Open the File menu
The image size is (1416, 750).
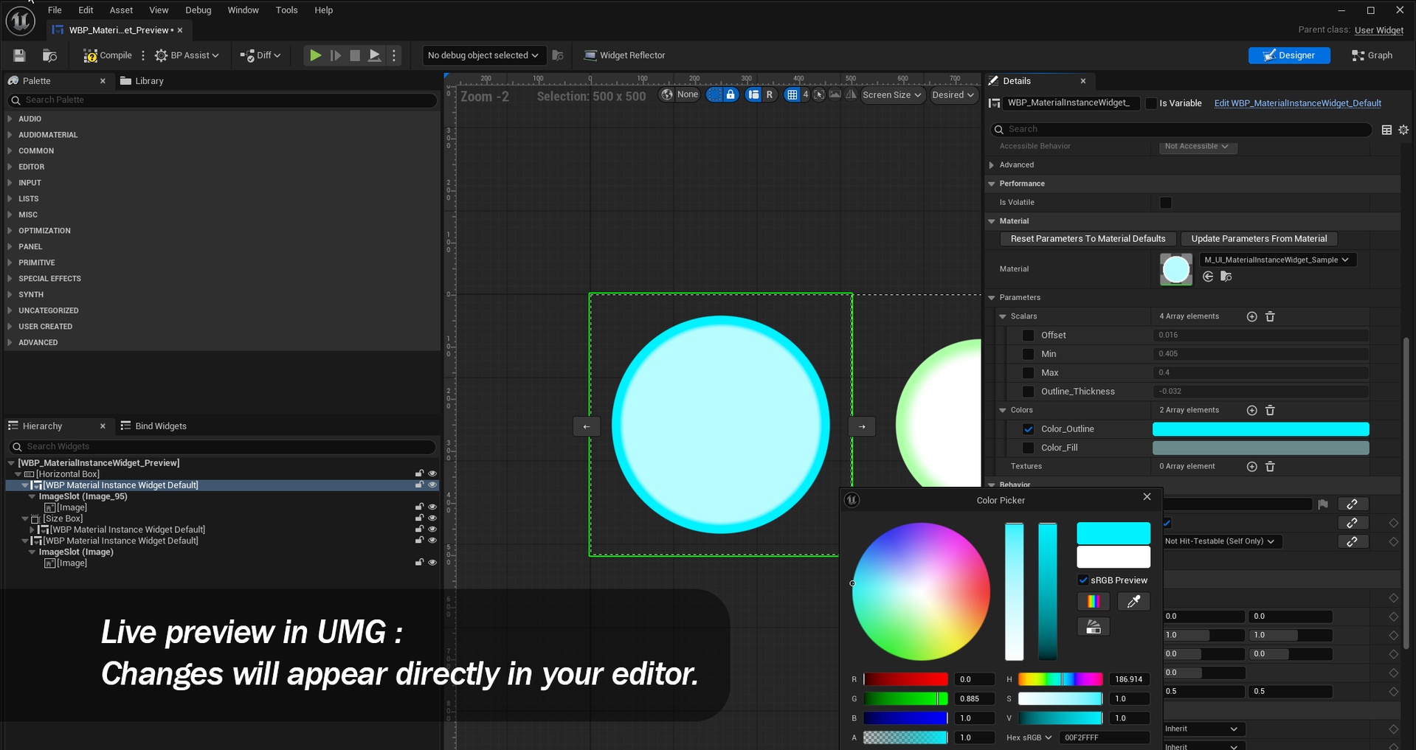pos(55,10)
